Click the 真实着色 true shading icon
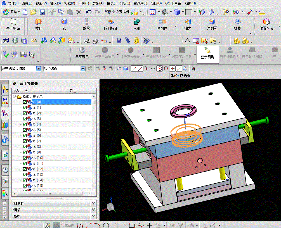Screen dimensions: 281x228 pos(82,53)
